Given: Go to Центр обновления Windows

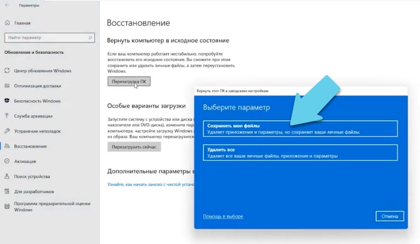Looking at the screenshot, I should 42,71.
